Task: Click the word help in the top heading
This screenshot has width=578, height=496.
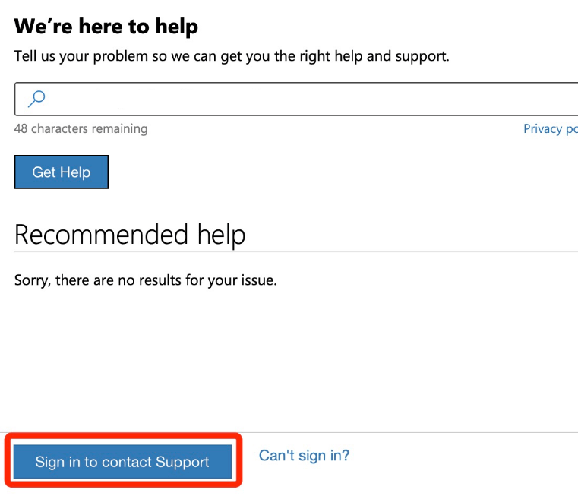Action: [x=176, y=27]
